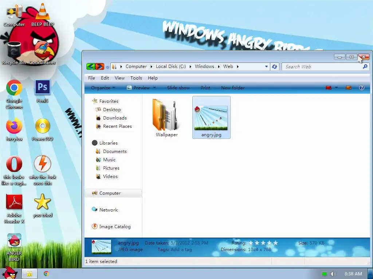
Task: Click the volume speaker tray icon
Action: click(x=333, y=274)
